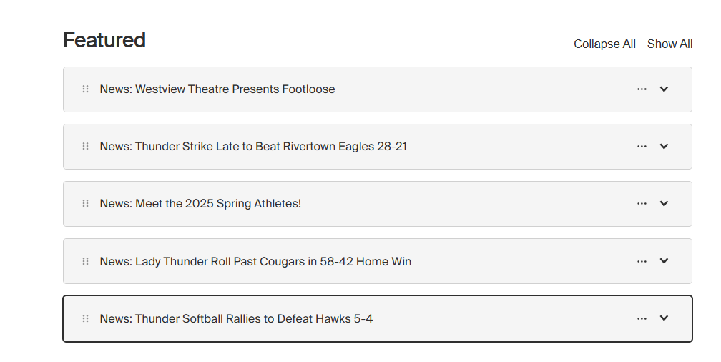721x362 pixels.
Task: Select Lady Thunder Roll Past Cougars title
Action: pyautogui.click(x=255, y=261)
